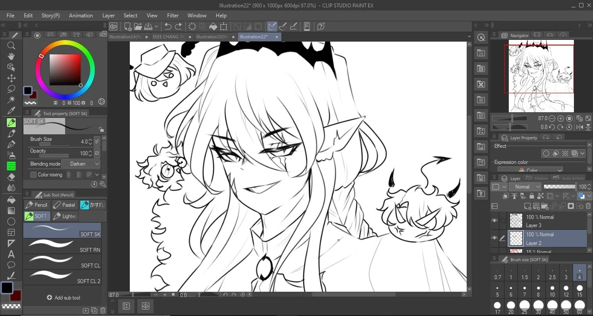The image size is (593, 316).
Task: Expand the save options arrow beside Save
Action: 156,26
